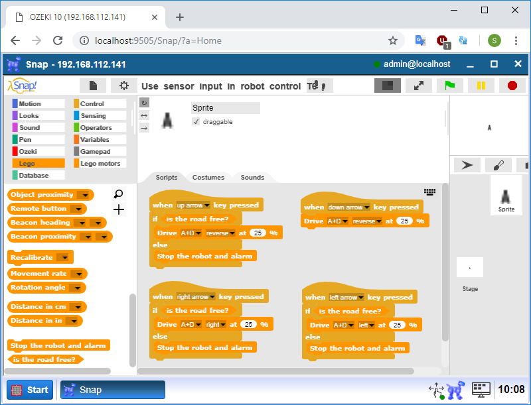The image size is (531, 405).
Task: Pause all scripts with the yellow pause button
Action: [x=481, y=86]
